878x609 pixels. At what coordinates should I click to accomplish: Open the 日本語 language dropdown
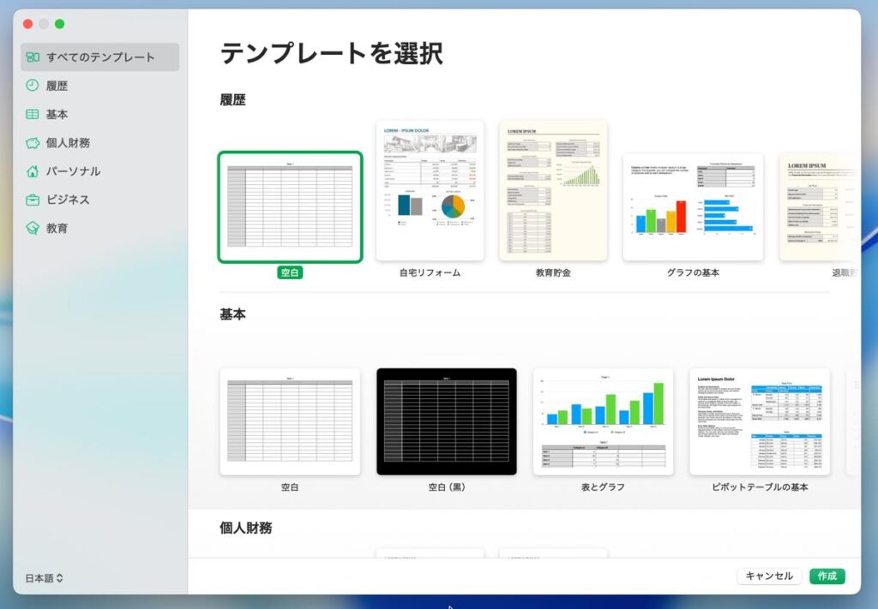[44, 578]
